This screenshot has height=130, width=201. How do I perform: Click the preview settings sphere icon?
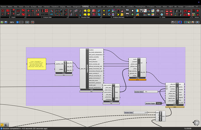198,22
